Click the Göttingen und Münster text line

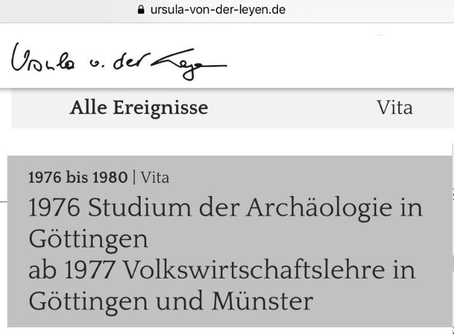coord(171,301)
